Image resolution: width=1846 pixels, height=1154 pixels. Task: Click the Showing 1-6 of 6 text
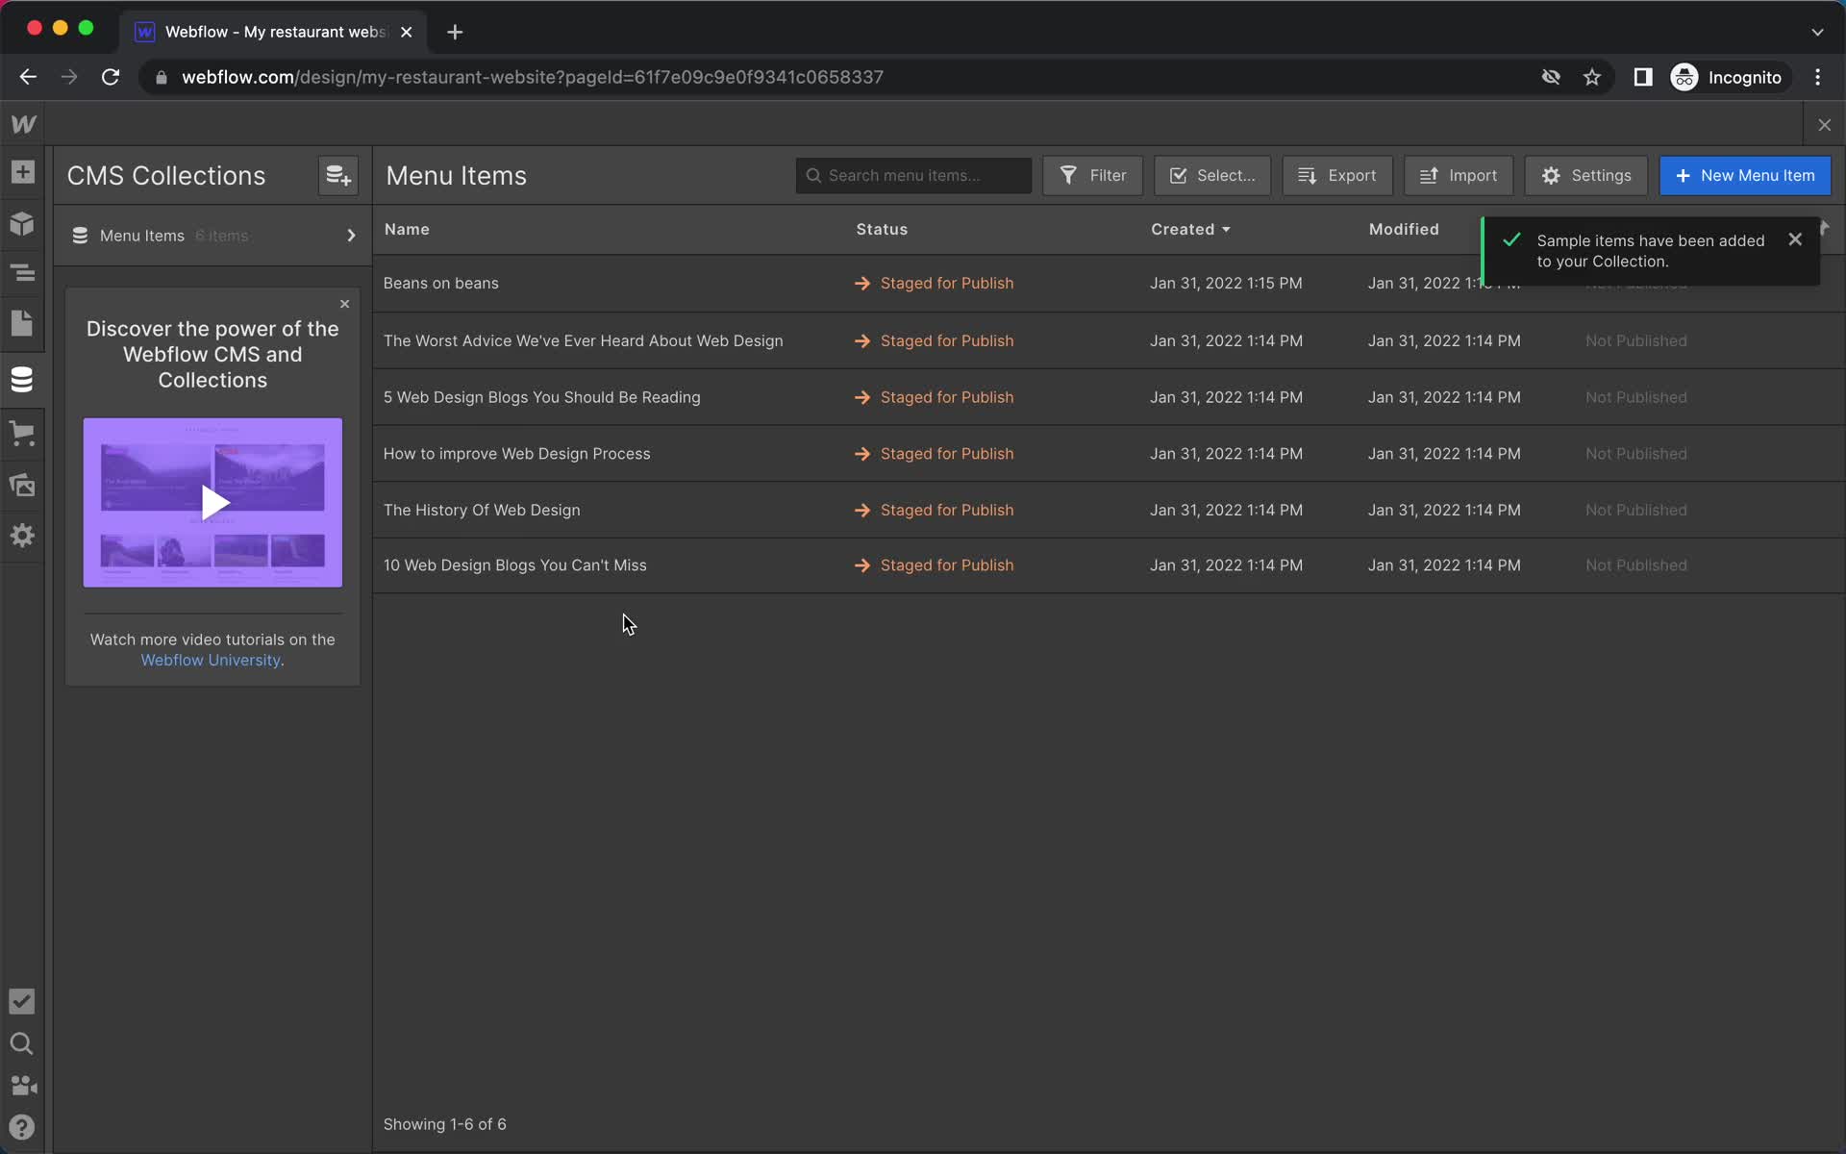(x=444, y=1124)
